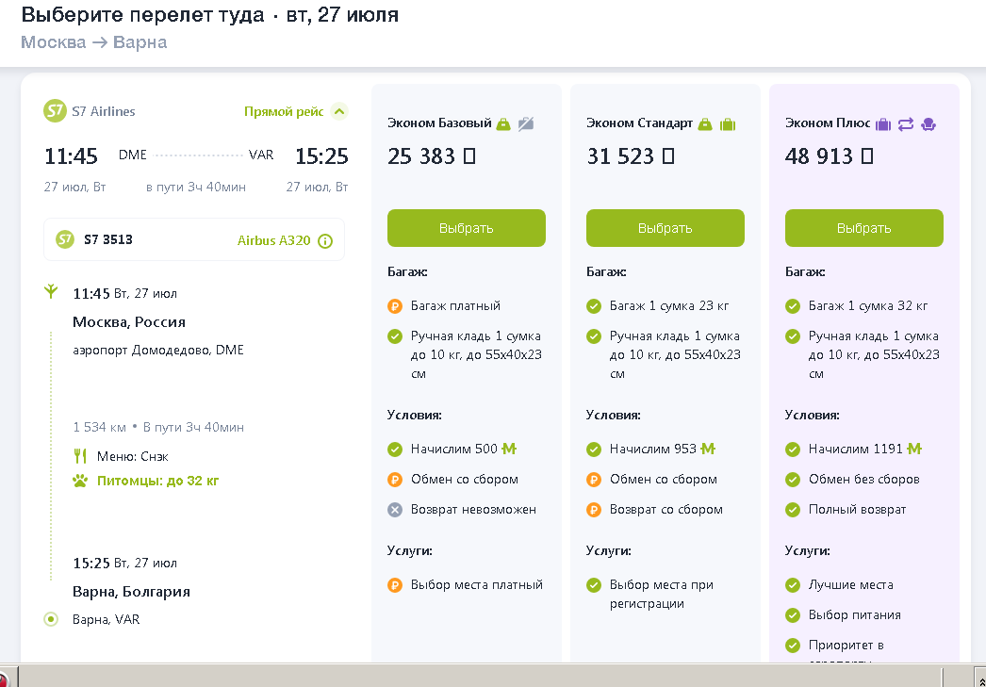Image resolution: width=986 pixels, height=687 pixels.
Task: Click the Airbus A320 info icon
Action: (325, 241)
